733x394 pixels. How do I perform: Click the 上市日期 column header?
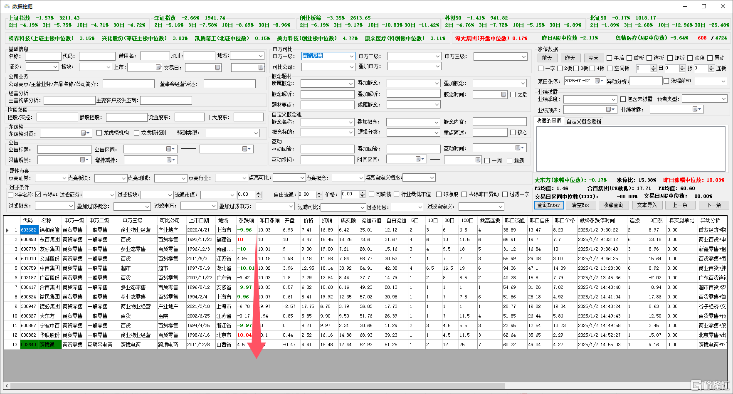coord(199,220)
